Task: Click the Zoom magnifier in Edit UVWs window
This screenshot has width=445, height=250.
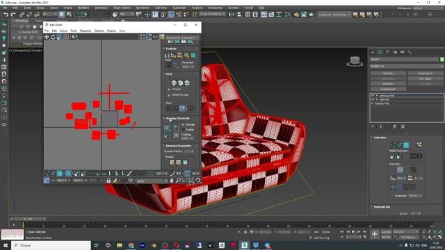Action: pos(178,181)
